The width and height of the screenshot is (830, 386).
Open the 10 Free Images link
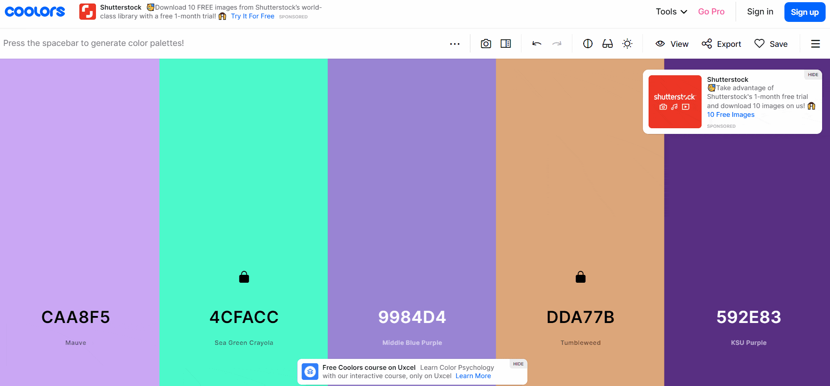(731, 115)
